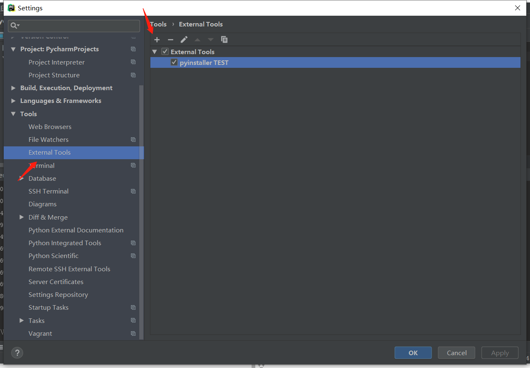
Task: Toggle the External Tools group checkbox
Action: click(x=165, y=52)
